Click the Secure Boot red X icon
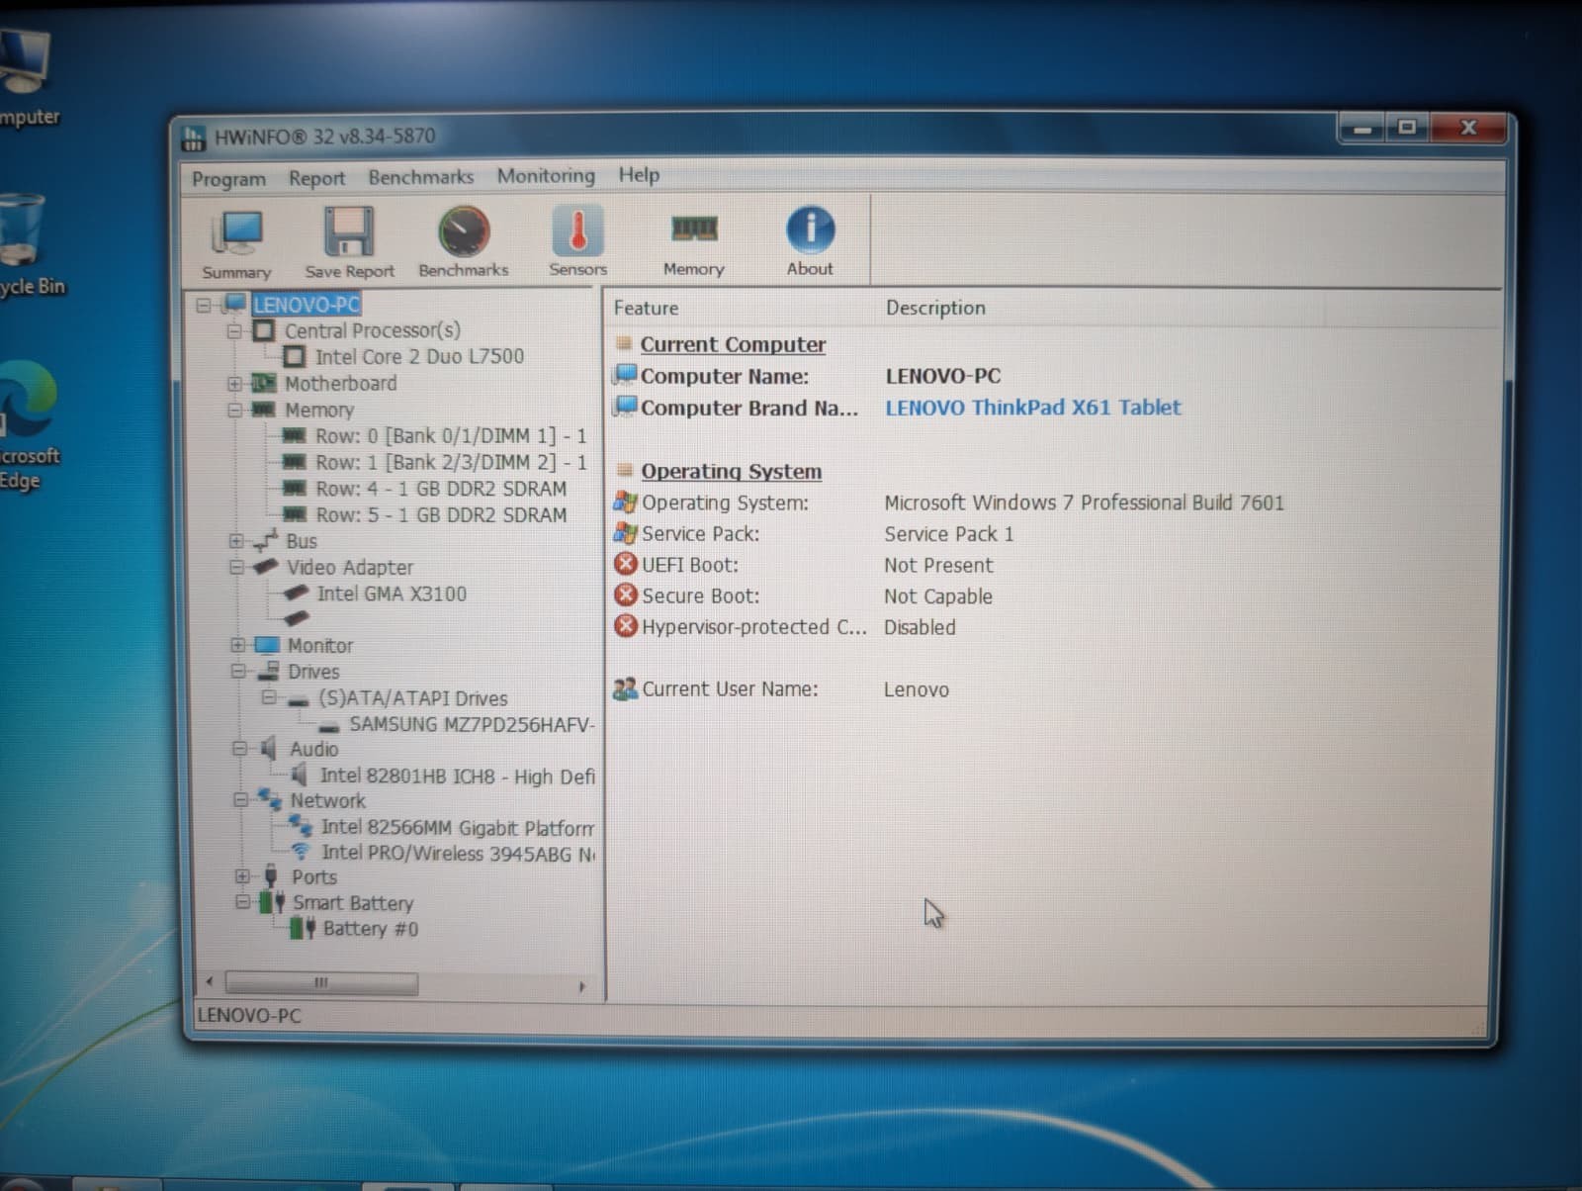The width and height of the screenshot is (1582, 1191). coord(625,595)
